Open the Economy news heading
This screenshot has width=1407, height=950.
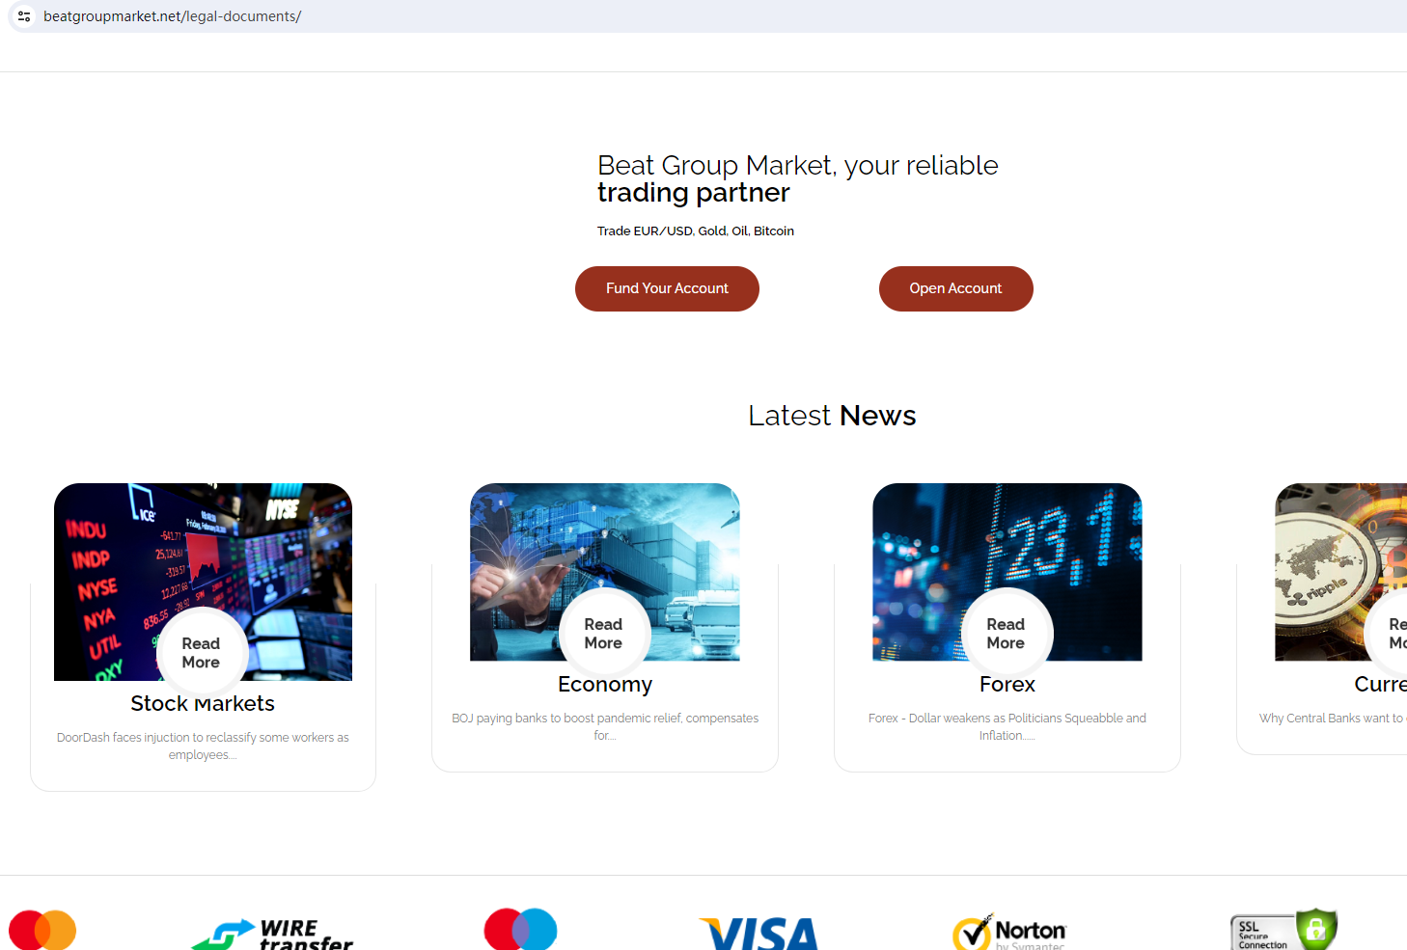click(605, 685)
